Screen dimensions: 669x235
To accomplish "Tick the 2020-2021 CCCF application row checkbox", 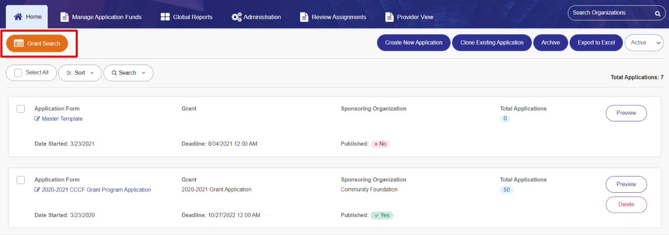I will pos(20,180).
